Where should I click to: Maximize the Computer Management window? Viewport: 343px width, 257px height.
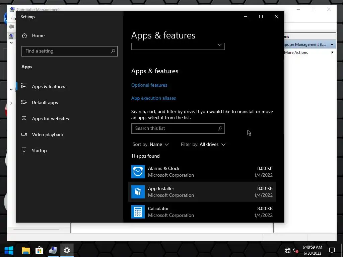314,9
